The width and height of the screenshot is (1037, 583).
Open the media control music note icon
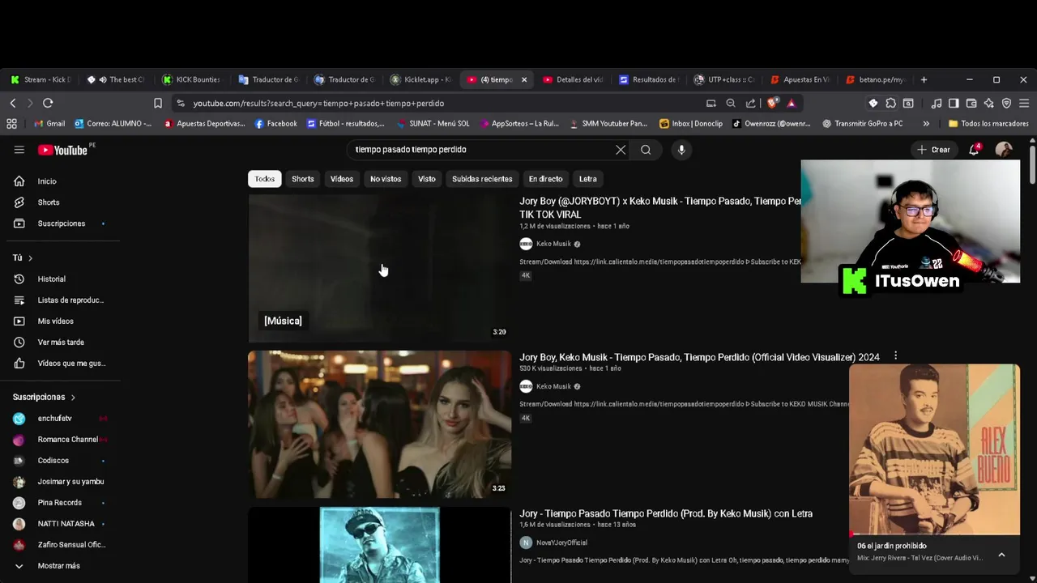(937, 104)
